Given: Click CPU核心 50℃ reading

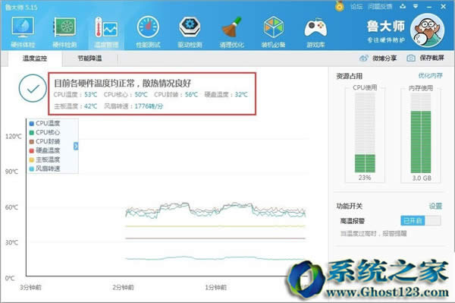Looking at the screenshot, I should click(x=126, y=95).
